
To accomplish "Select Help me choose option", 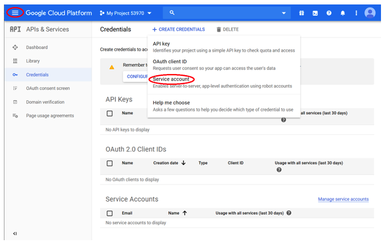I will pyautogui.click(x=224, y=106).
